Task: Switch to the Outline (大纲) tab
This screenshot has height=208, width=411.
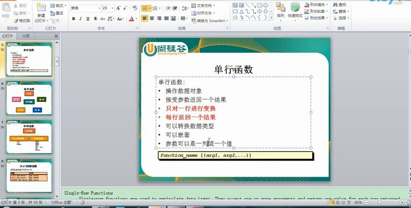Action: tap(26, 36)
